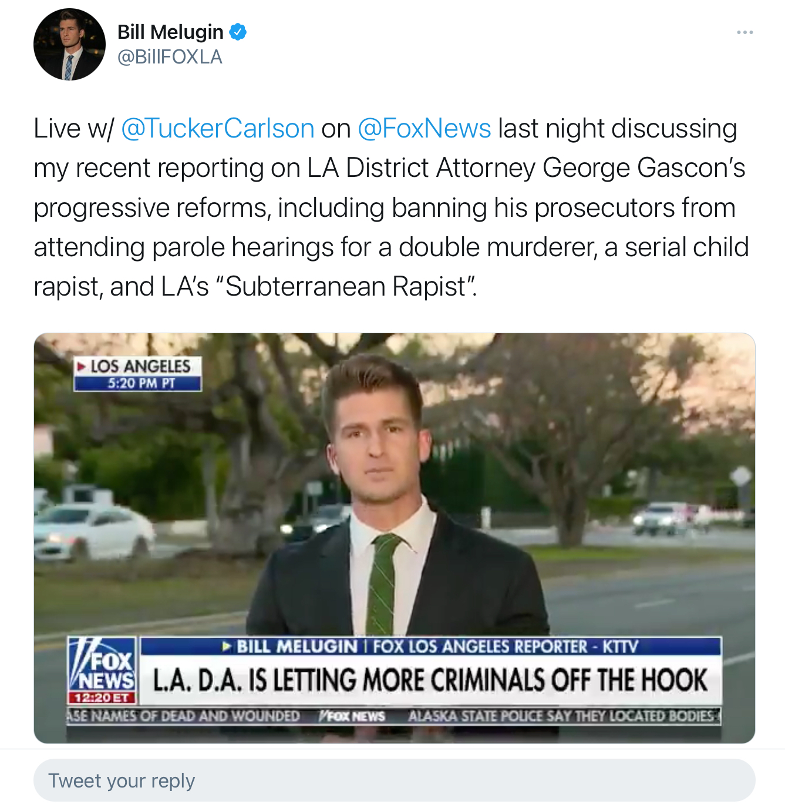The image size is (785, 811).
Task: Click the Bill Melugin name banner in video
Action: pos(430,647)
